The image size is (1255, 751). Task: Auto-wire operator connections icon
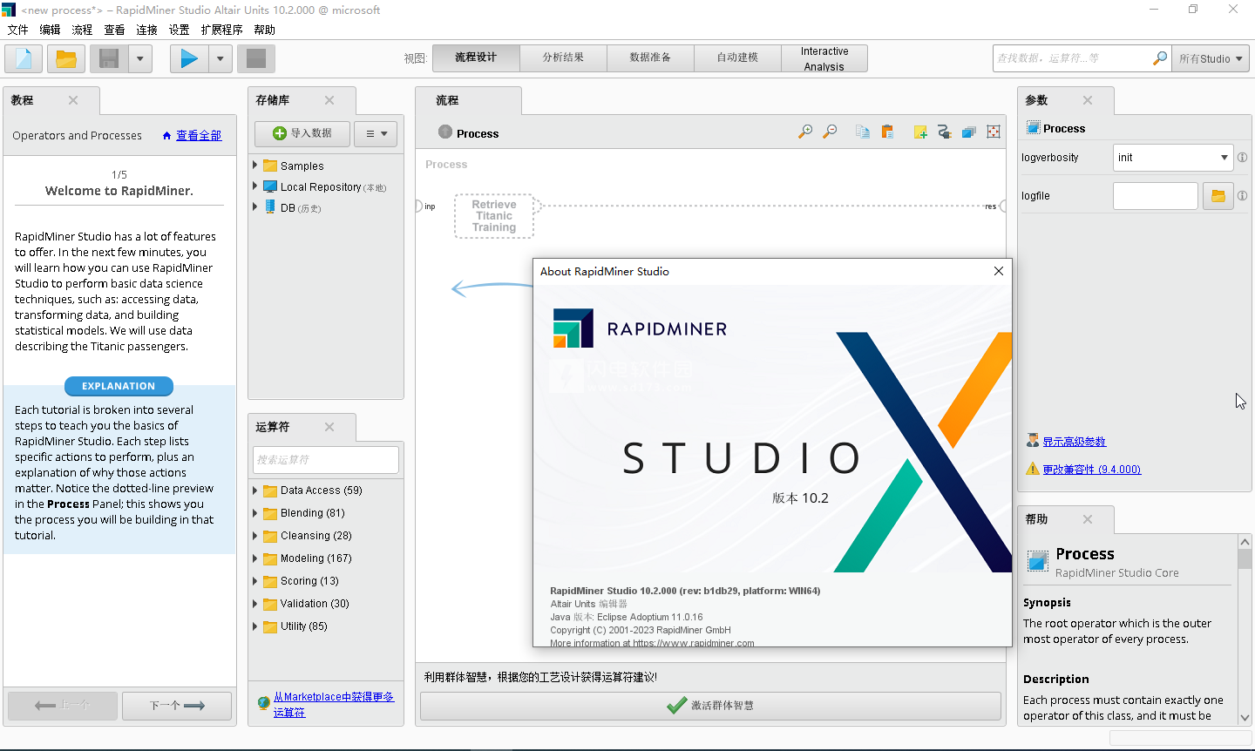point(944,132)
